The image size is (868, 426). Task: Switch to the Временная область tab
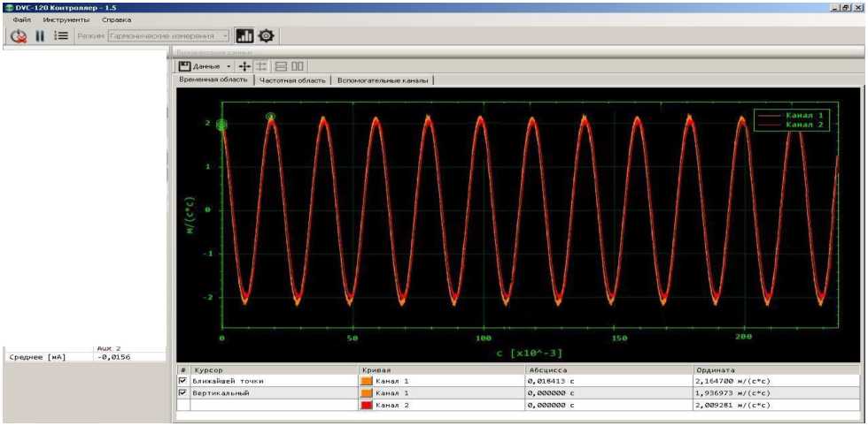click(213, 80)
